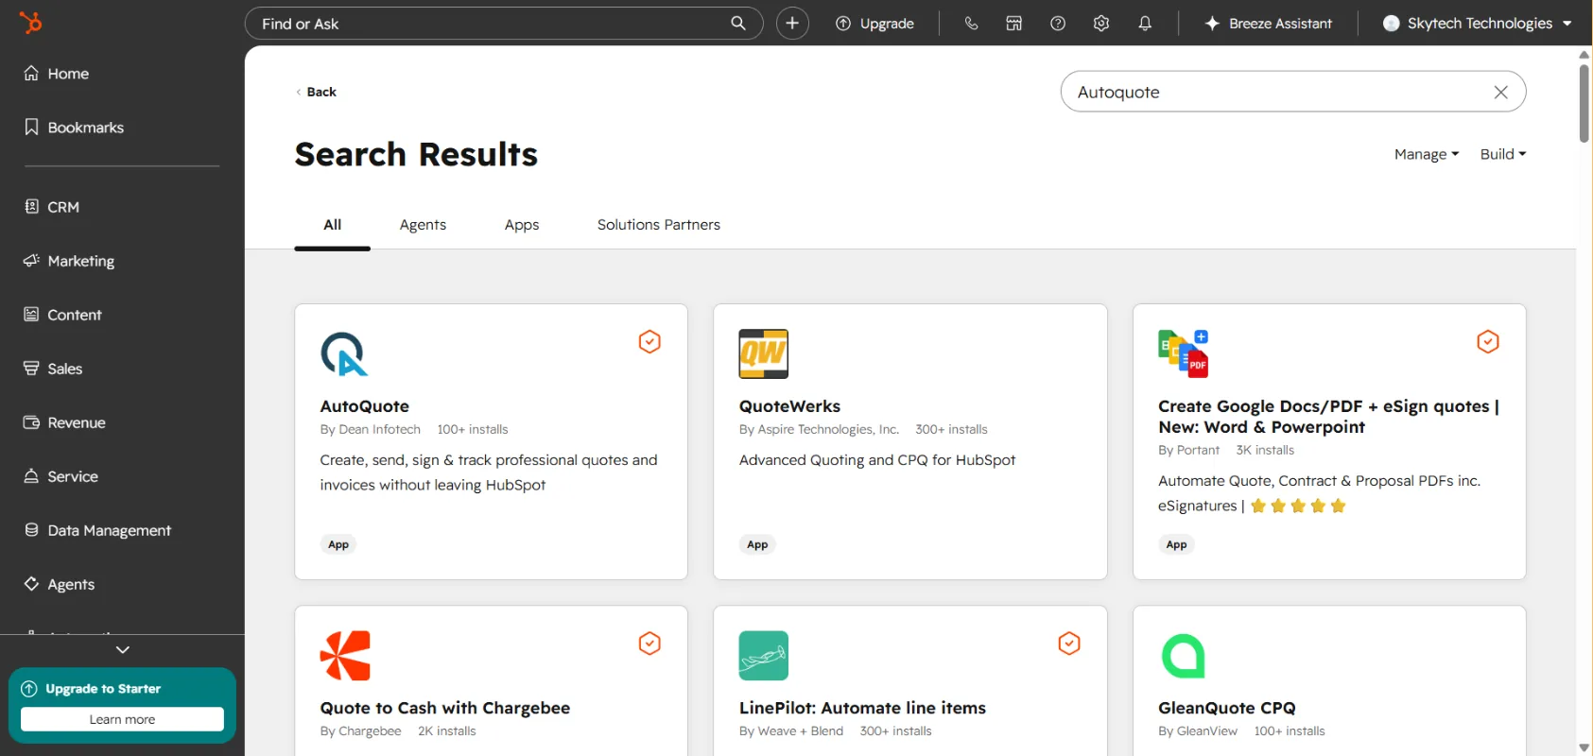The image size is (1593, 756).
Task: Open the help question mark icon
Action: [1058, 23]
